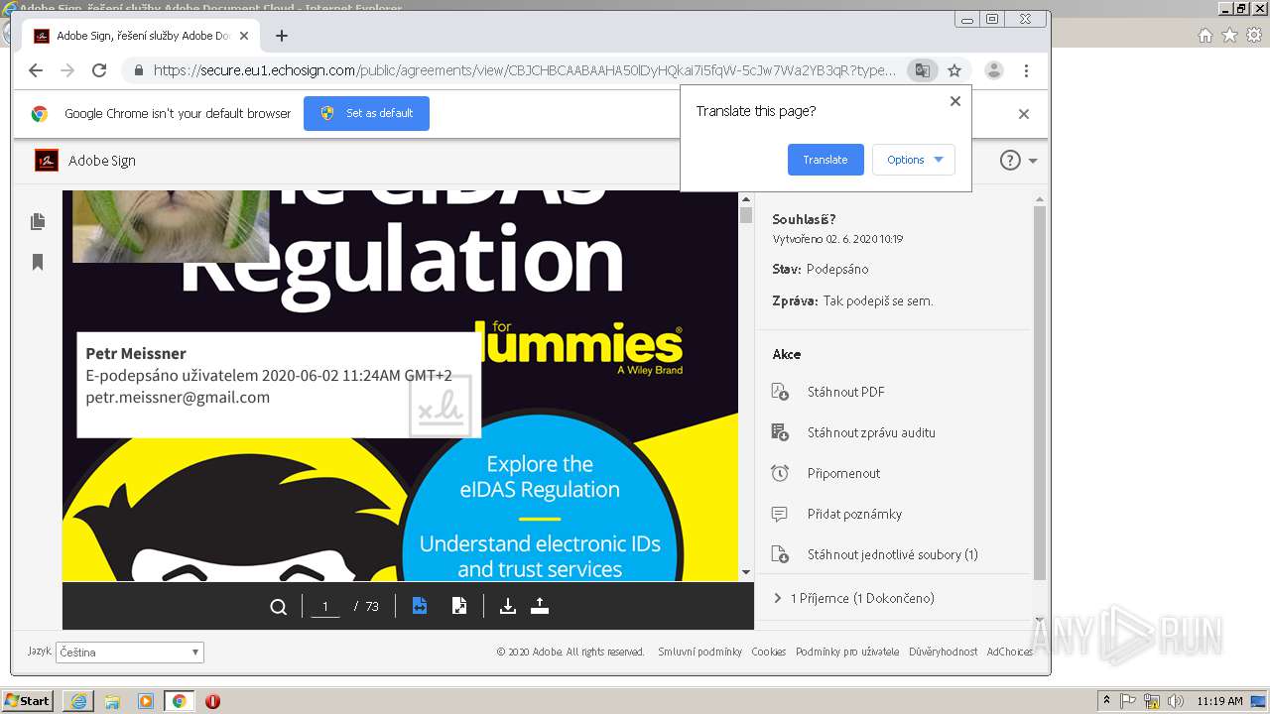Image resolution: width=1270 pixels, height=714 pixels.
Task: Click the Chrome address bar URL
Action: pyautogui.click(x=525, y=70)
